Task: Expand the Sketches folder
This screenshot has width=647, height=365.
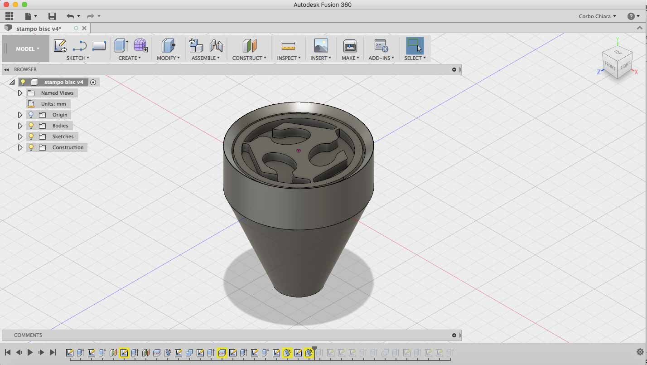Action: click(x=20, y=136)
